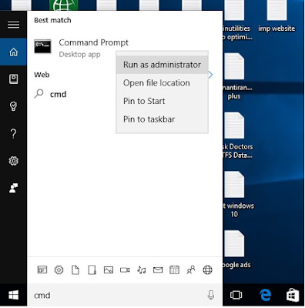Filter search by Calendar icon
The width and height of the screenshot is (305, 308).
coord(174,270)
